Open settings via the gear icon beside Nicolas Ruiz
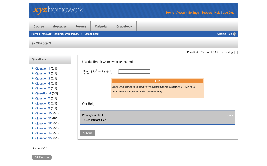Image resolution: width=267 pixels, height=166 pixels. [x=234, y=34]
